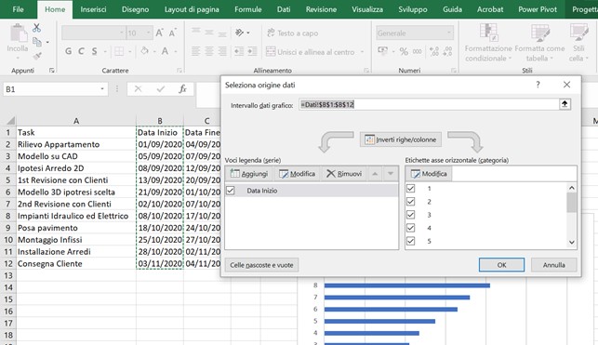Screen dimensions: 598x345
Task: Open Formattazione condizionale dropdown
Action: click(487, 43)
